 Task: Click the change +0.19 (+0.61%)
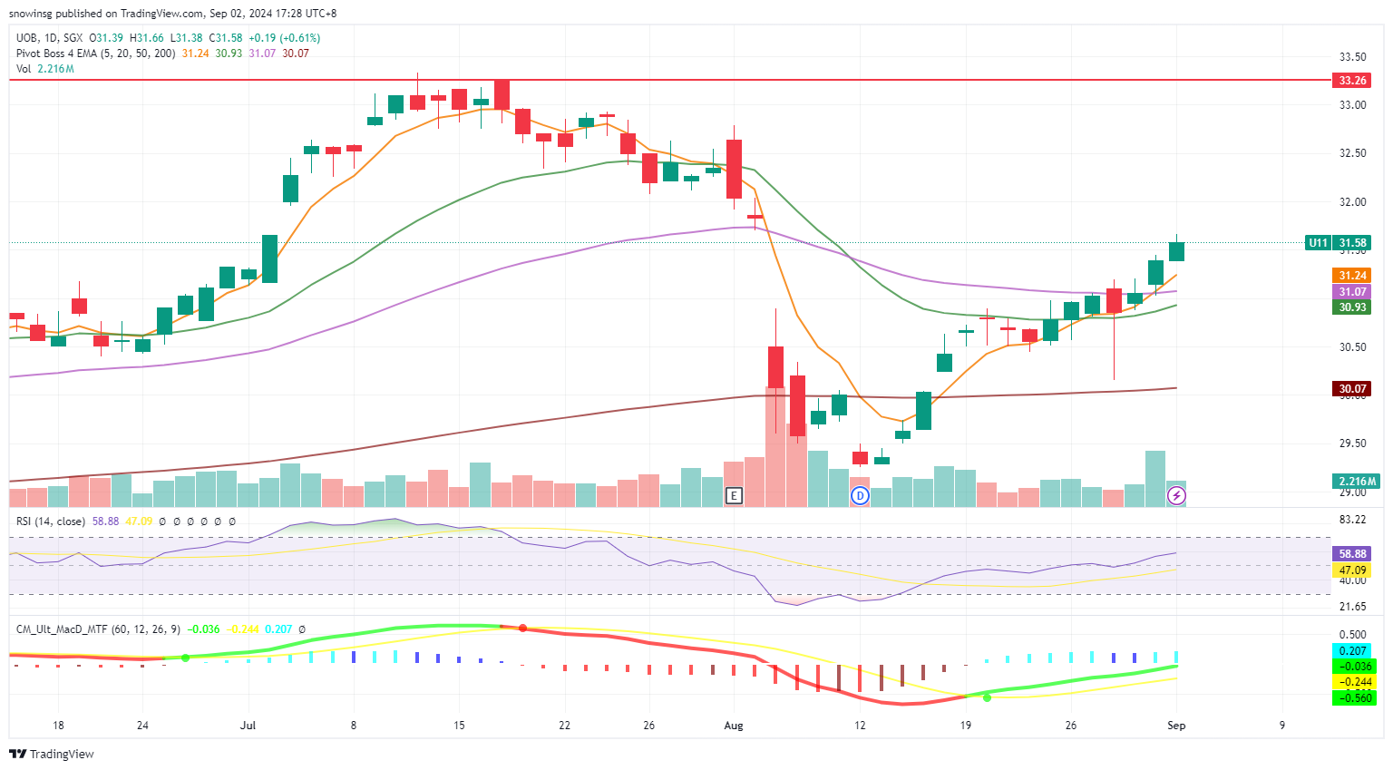(x=285, y=38)
